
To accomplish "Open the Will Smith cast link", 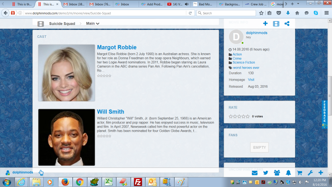I will pyautogui.click(x=110, y=112).
